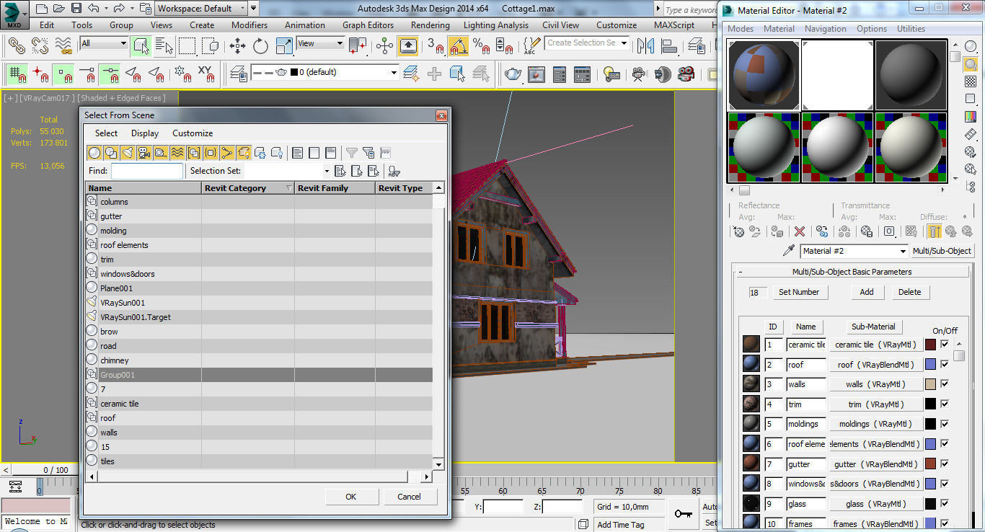The image size is (985, 532).
Task: Click Save file icon in title bar
Action: (76, 9)
